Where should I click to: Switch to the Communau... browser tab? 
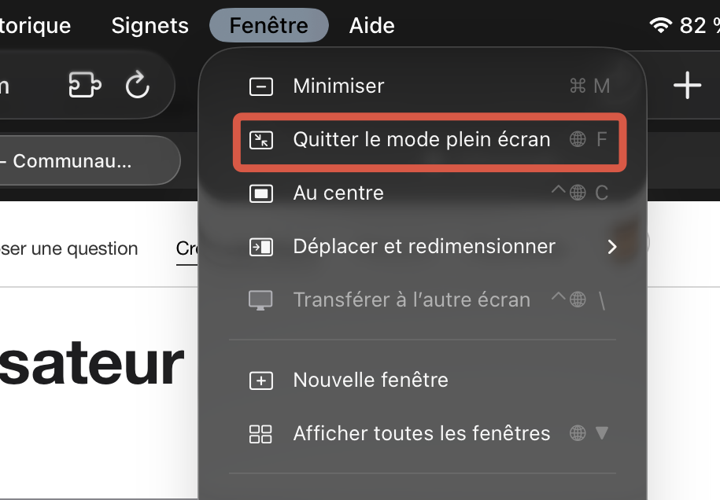tap(75, 162)
